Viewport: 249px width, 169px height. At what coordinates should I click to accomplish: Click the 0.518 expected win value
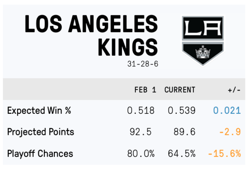pyautogui.click(x=141, y=110)
